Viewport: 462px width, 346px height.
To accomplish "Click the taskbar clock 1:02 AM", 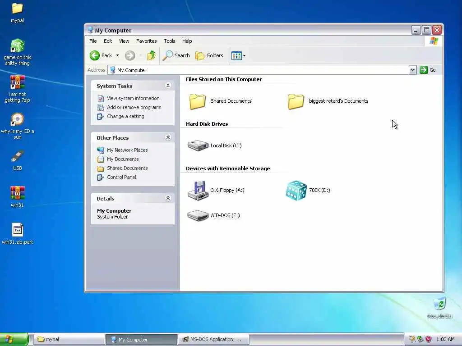I will point(445,339).
